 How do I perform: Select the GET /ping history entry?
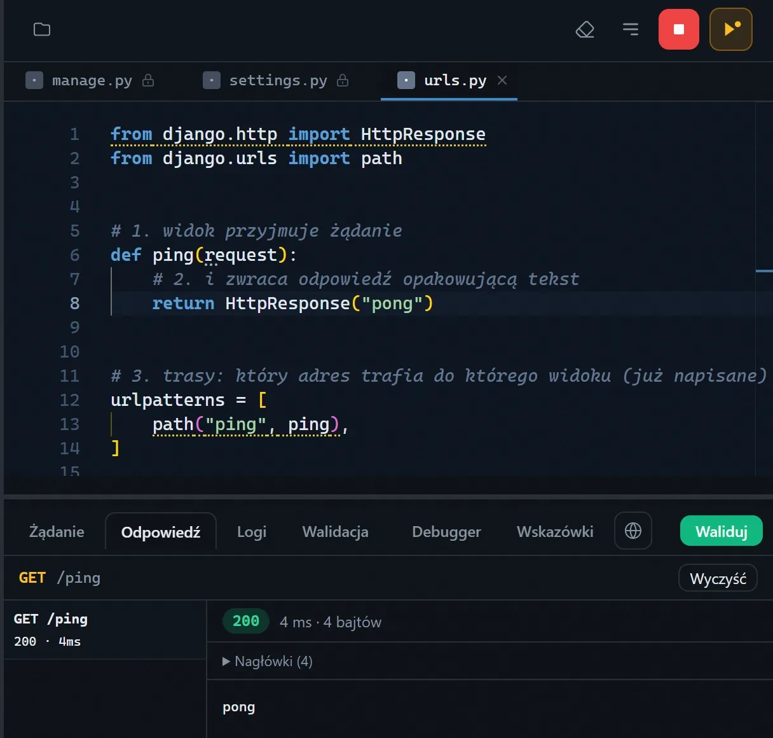pos(105,630)
